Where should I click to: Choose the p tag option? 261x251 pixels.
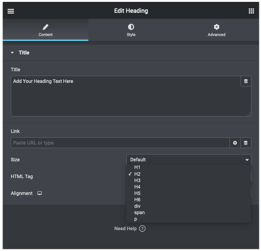tap(136, 219)
